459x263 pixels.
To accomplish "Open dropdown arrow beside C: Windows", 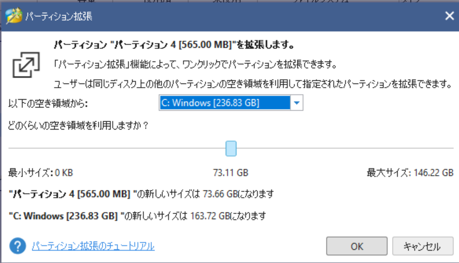I will point(296,103).
